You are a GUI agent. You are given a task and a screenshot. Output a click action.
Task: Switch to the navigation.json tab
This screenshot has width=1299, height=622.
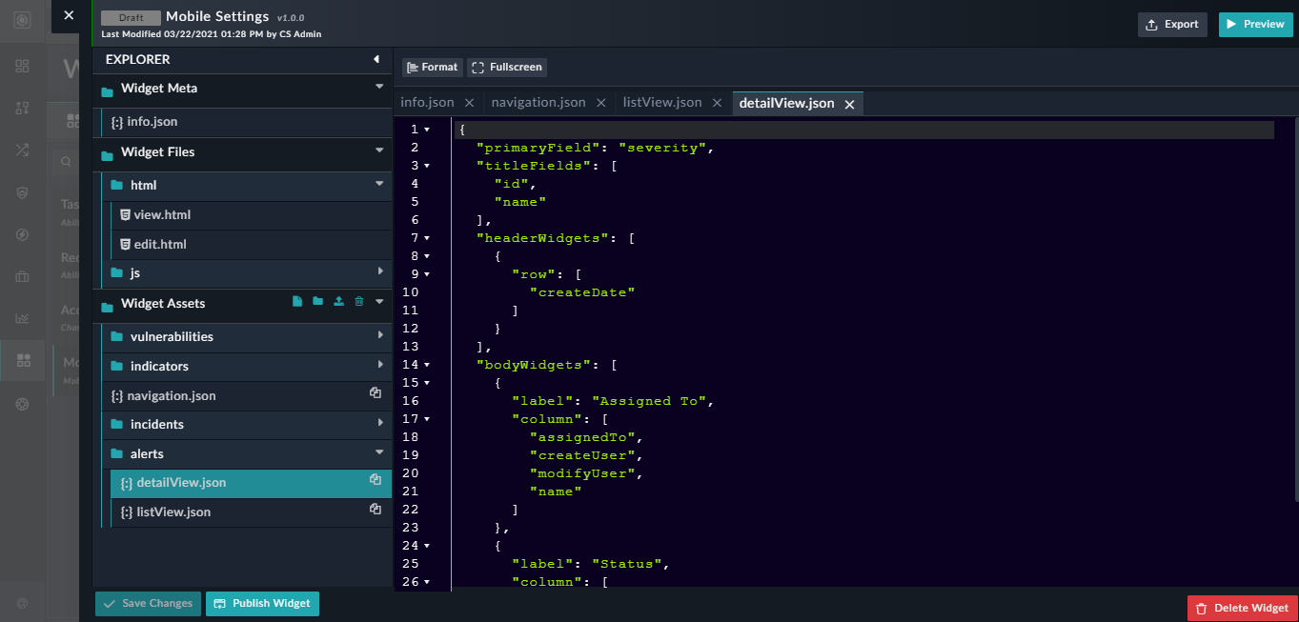pyautogui.click(x=538, y=103)
